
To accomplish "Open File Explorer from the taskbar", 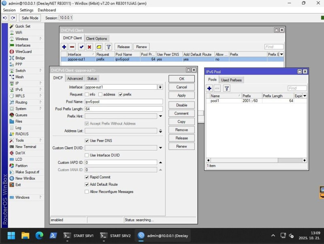I will [x=25, y=236].
